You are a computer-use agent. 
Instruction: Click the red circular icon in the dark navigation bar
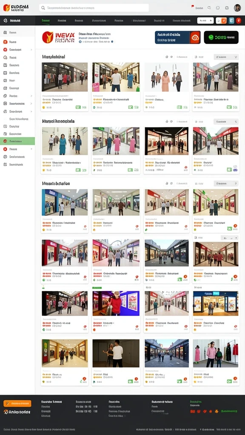click(x=238, y=20)
